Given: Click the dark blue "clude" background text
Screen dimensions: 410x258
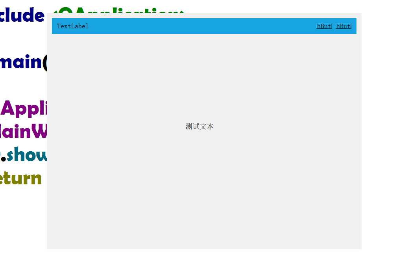Looking at the screenshot, I should pyautogui.click(x=22, y=16).
